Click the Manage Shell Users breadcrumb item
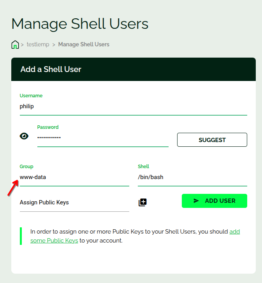The image size is (262, 283). (x=84, y=44)
